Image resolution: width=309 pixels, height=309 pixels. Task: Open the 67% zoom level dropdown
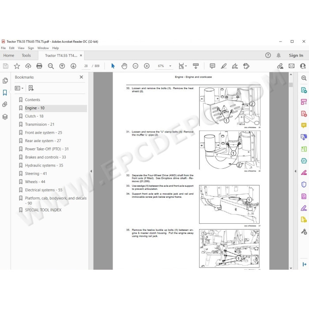coord(170,66)
